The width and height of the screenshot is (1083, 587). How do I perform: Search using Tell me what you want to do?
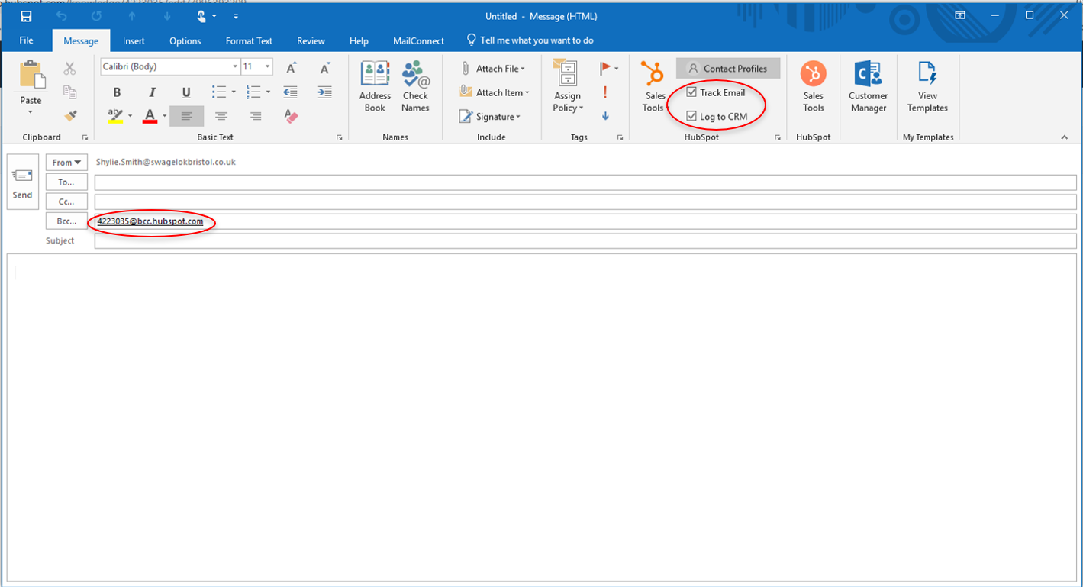point(530,40)
